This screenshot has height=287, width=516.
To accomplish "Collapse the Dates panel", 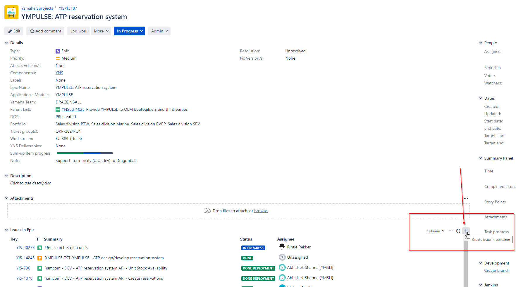I will click(x=480, y=98).
